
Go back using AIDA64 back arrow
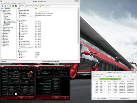pos(3,6)
